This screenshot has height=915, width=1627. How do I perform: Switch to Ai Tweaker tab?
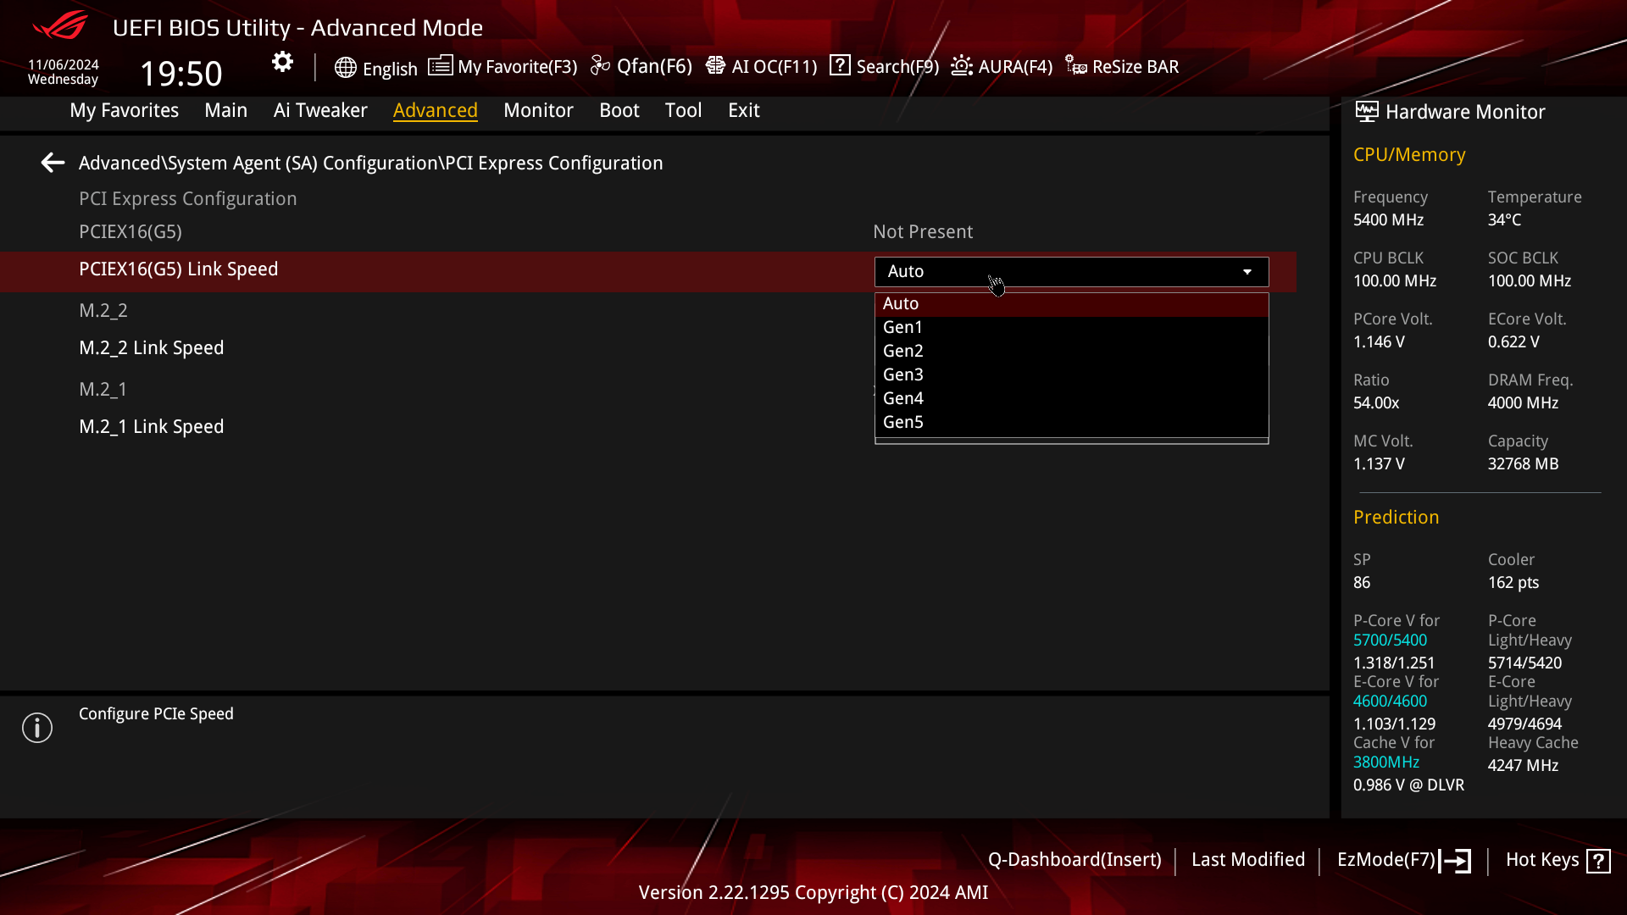click(320, 110)
